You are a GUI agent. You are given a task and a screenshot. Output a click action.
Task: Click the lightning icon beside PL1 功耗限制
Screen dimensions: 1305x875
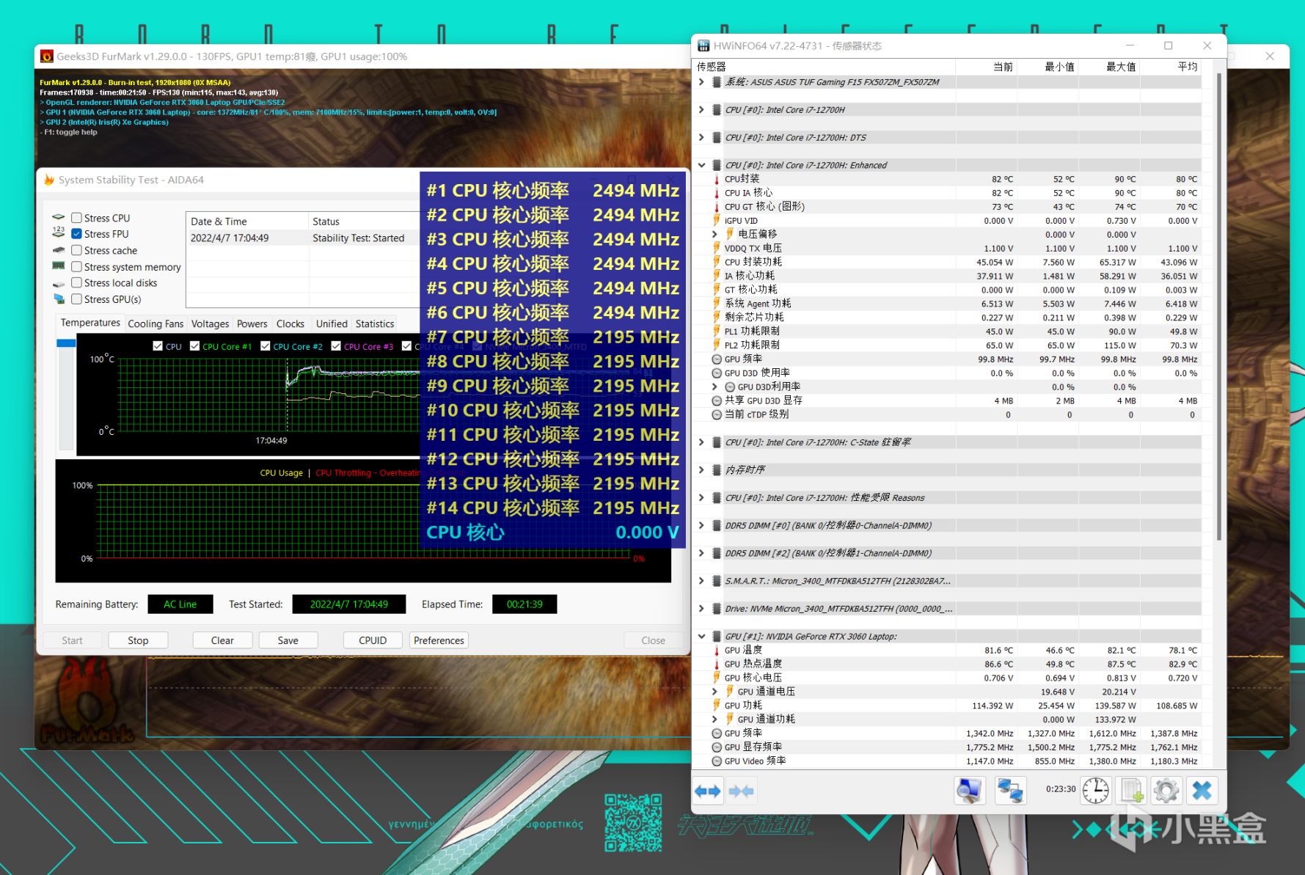[717, 332]
